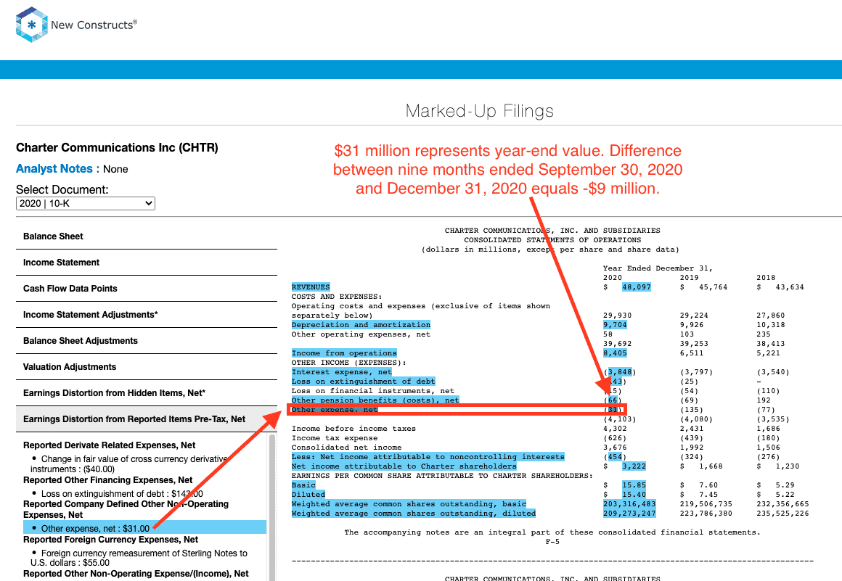The image size is (842, 581).
Task: Click highlighted Other expense, net filing line
Action: (x=335, y=410)
